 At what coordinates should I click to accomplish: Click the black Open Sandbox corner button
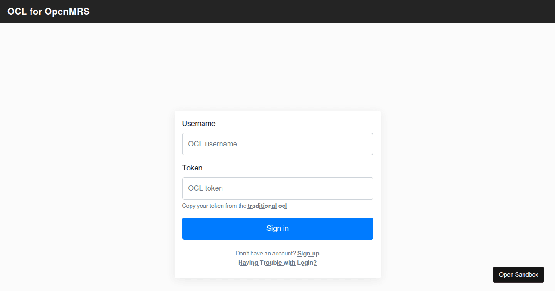518,275
